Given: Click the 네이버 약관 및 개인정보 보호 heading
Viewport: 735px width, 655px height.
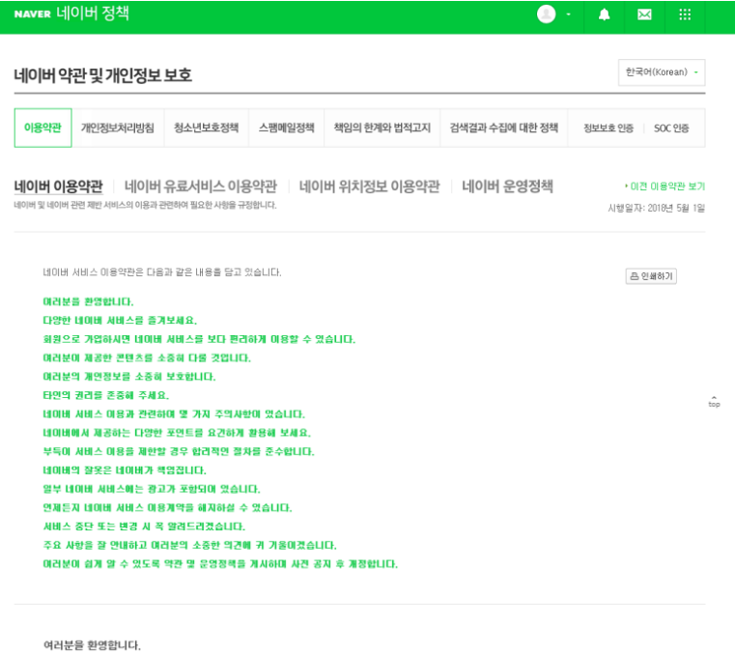Looking at the screenshot, I should tap(102, 75).
